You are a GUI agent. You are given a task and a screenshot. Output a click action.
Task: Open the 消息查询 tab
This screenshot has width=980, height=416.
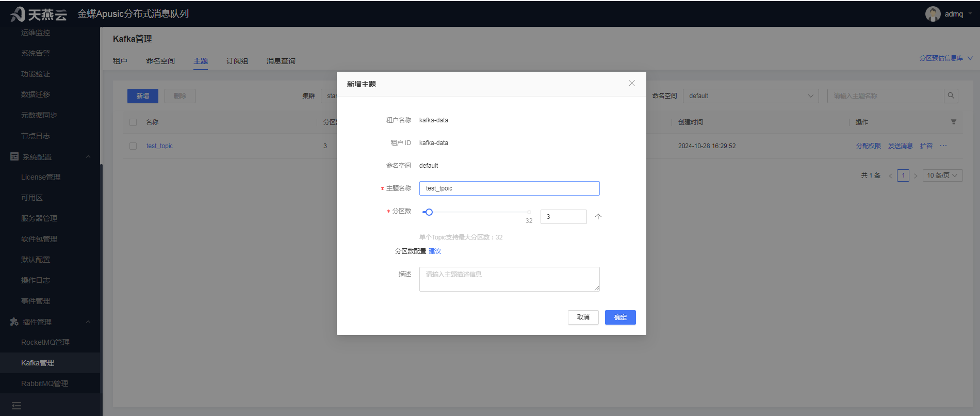(281, 61)
